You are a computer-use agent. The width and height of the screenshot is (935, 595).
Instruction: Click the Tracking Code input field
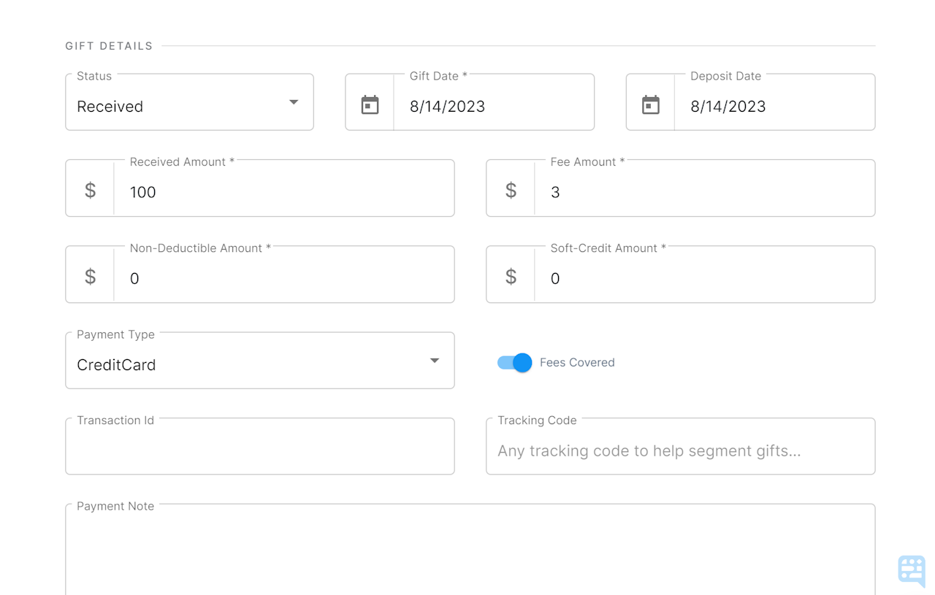coord(681,450)
